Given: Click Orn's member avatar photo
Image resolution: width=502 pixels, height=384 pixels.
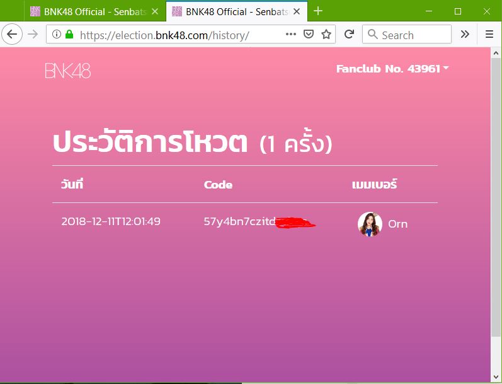Looking at the screenshot, I should tap(370, 224).
